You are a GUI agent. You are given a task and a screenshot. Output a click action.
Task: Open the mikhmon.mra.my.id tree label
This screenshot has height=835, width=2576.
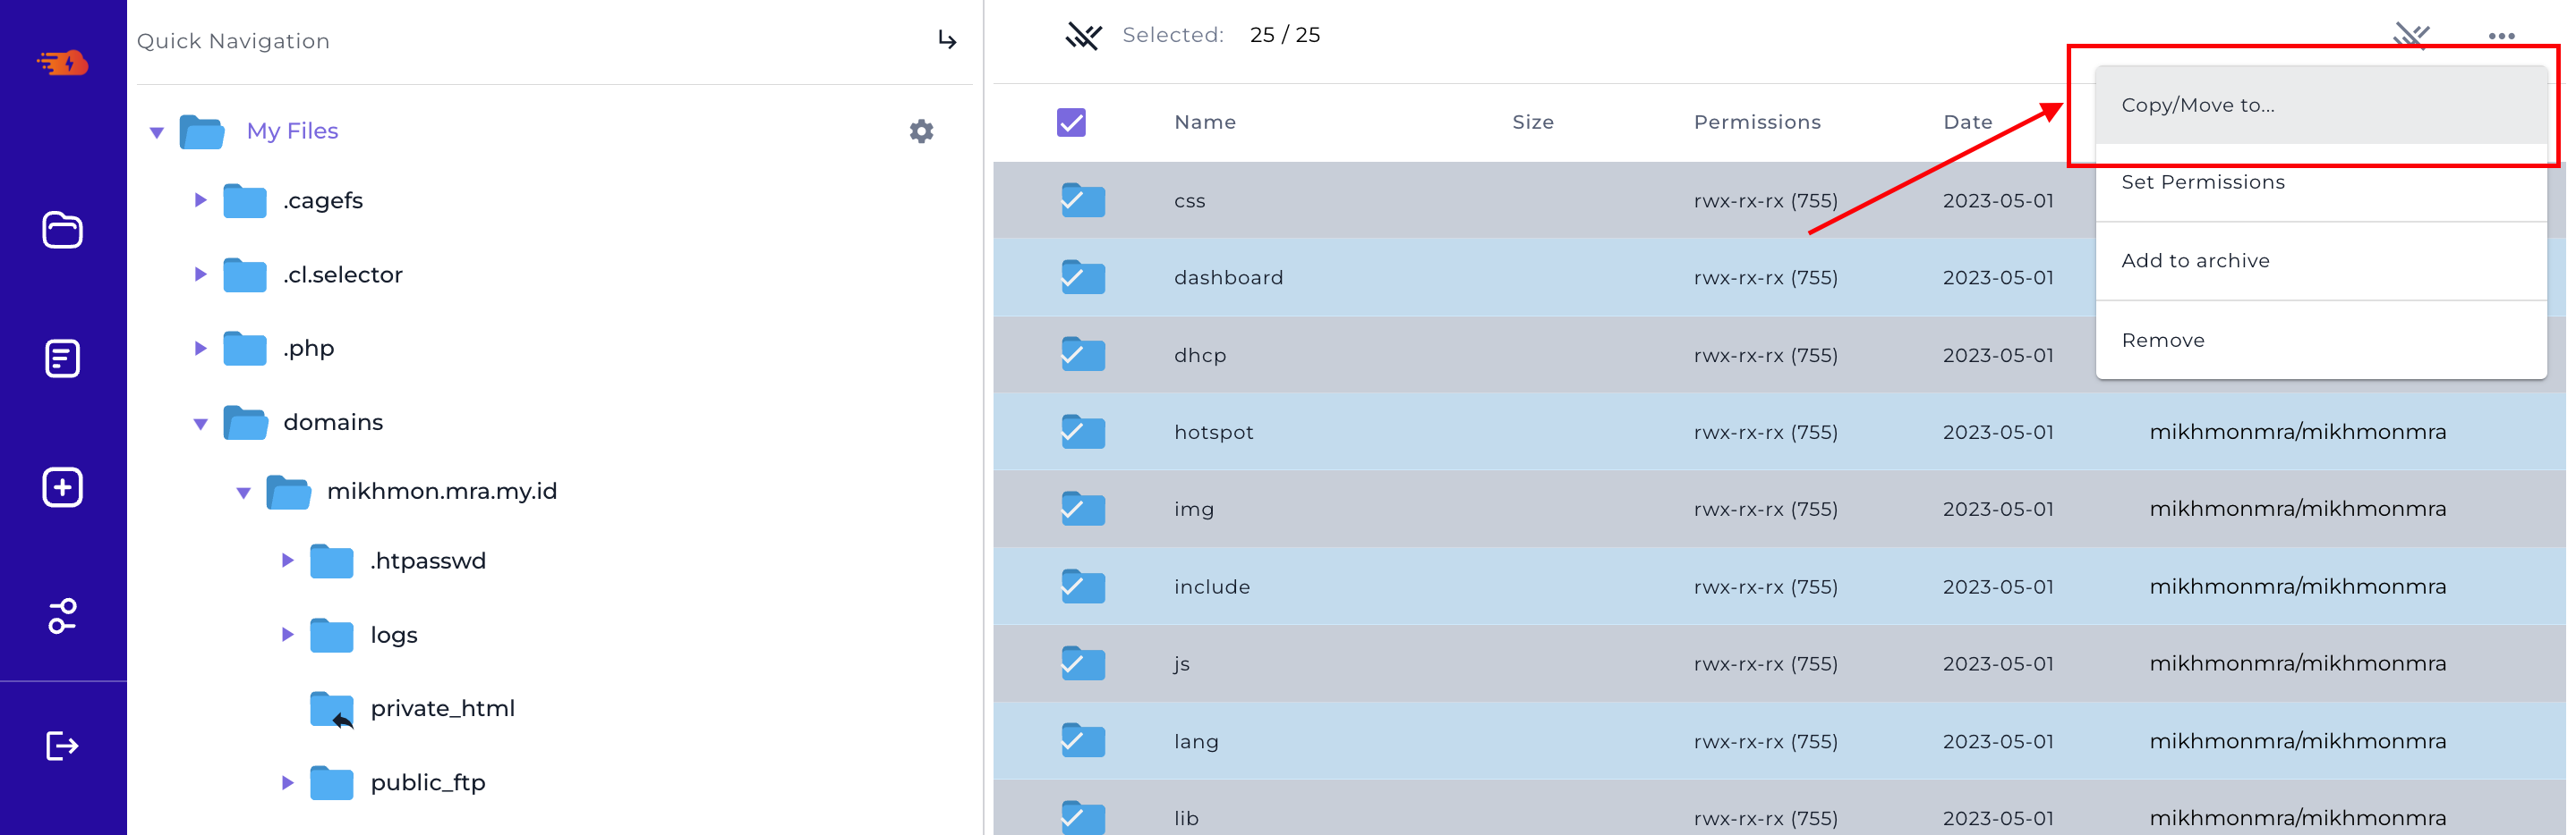pyautogui.click(x=442, y=492)
